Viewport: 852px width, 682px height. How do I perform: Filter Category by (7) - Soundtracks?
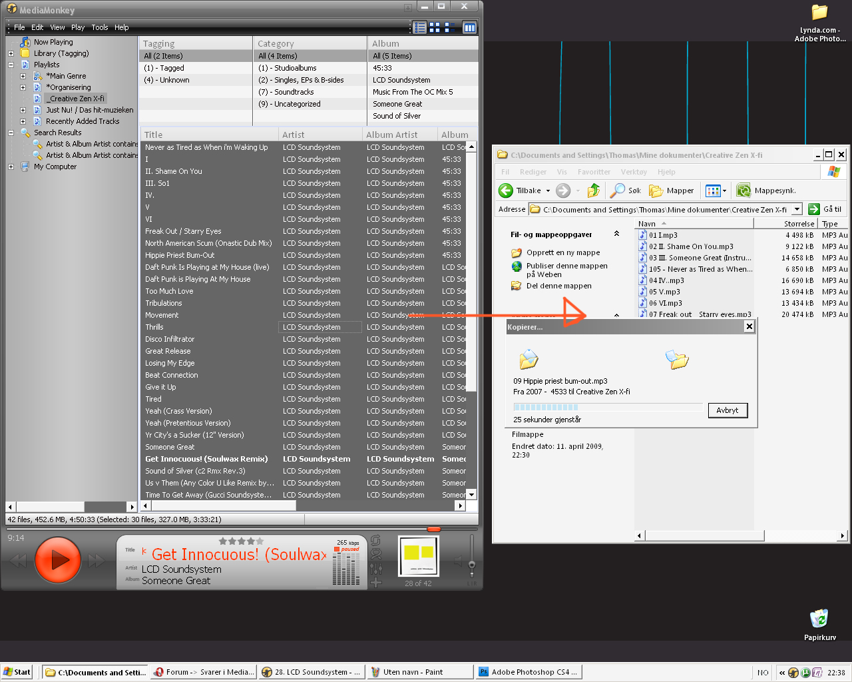(310, 92)
